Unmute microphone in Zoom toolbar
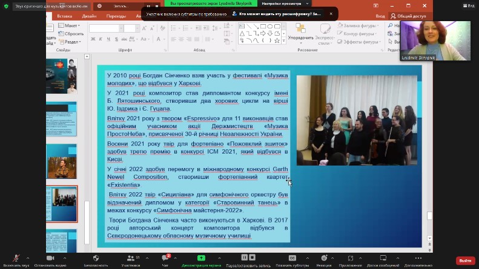This screenshot has width=479, height=269. 16,258
